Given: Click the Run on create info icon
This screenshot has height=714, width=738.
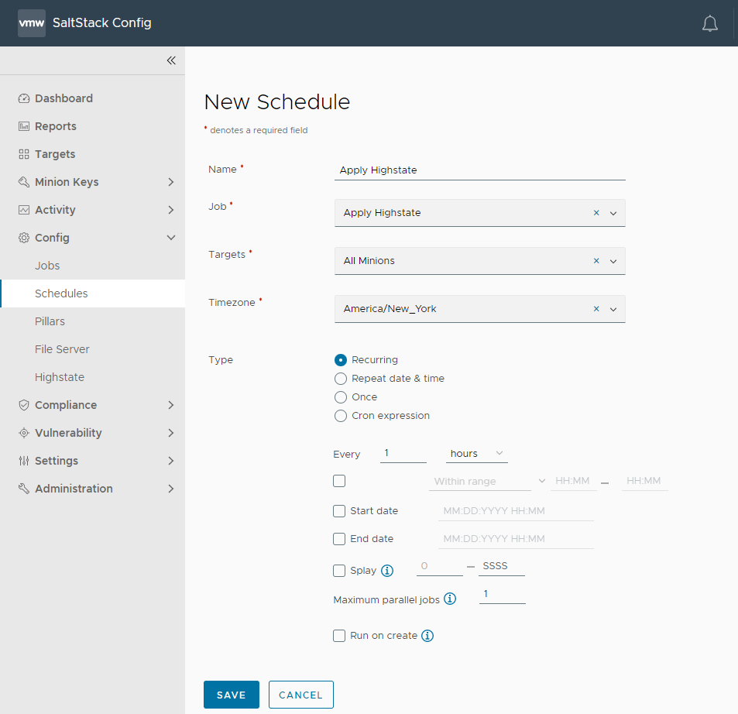Looking at the screenshot, I should 427,636.
